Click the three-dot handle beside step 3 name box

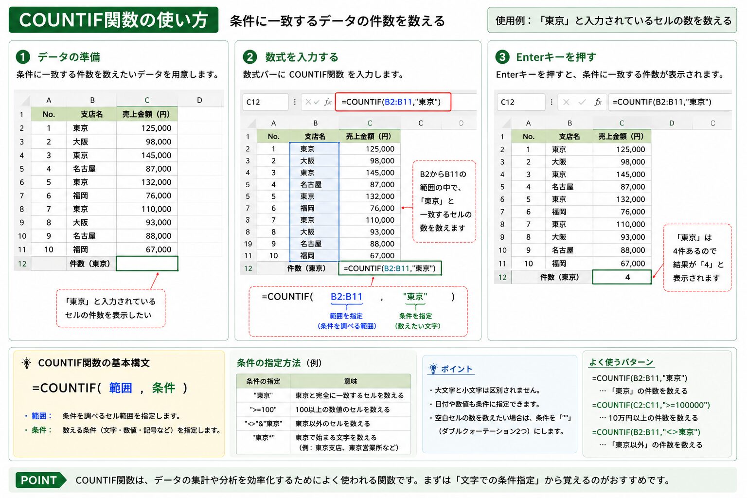(x=551, y=102)
